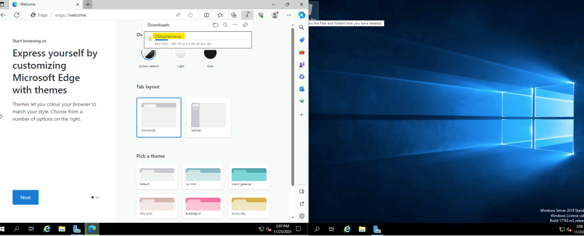Pin the Downloads panel
This screenshot has height=236, width=584.
[x=245, y=25]
